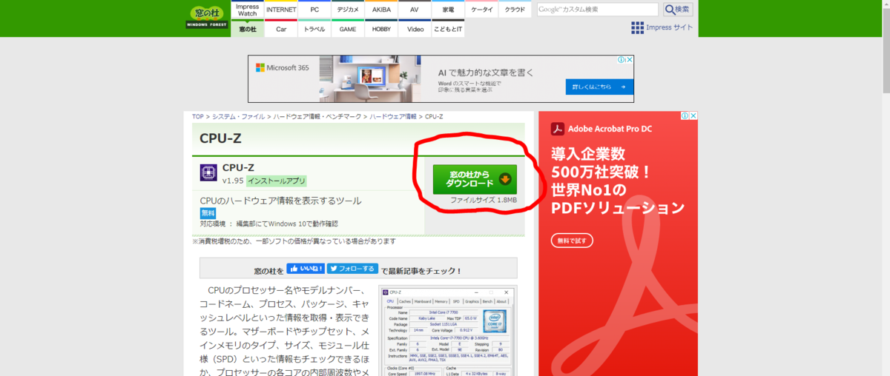
Task: Open the AV site tab
Action: (x=415, y=10)
